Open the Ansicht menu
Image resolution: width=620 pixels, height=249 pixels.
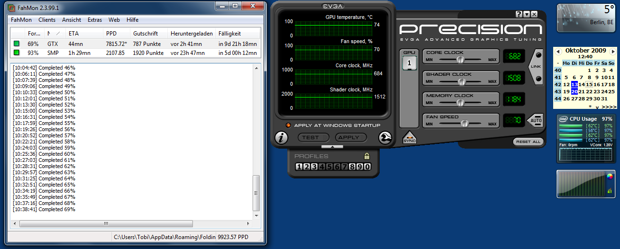pos(72,20)
